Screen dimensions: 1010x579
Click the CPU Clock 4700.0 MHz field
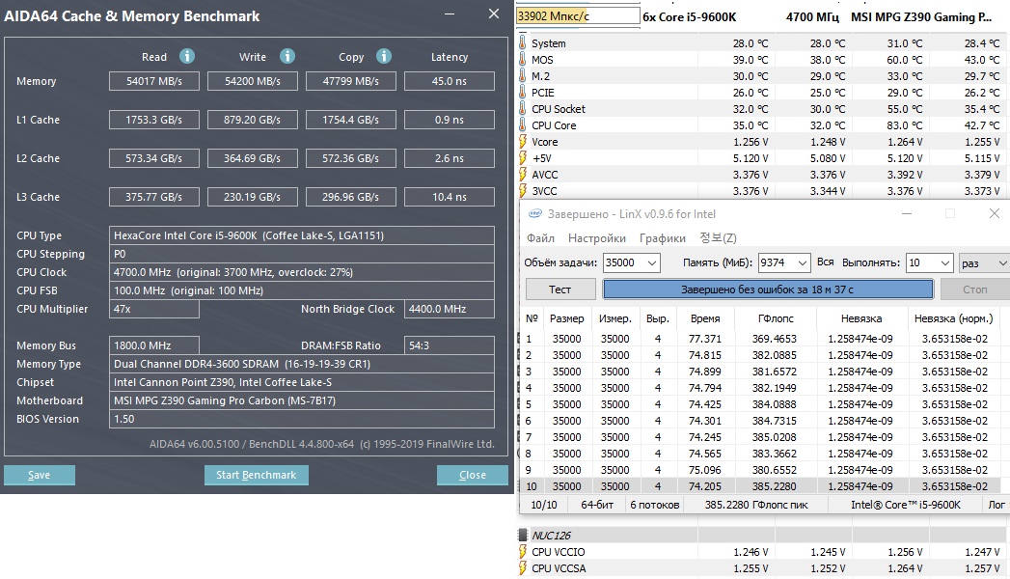point(301,272)
